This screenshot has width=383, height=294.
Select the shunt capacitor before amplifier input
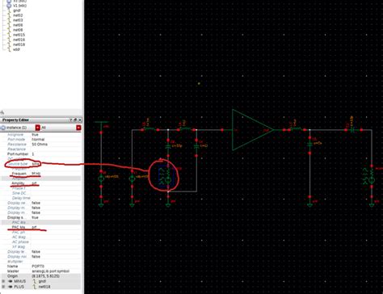tap(196, 146)
